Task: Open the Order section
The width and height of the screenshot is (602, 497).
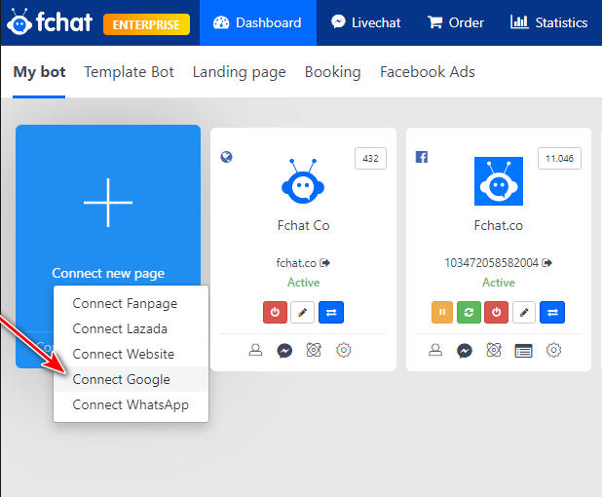Action: pos(455,22)
